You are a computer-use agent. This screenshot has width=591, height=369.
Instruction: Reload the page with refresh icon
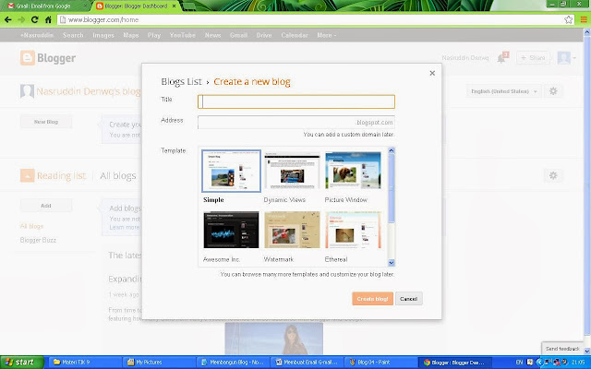pyautogui.click(x=35, y=19)
